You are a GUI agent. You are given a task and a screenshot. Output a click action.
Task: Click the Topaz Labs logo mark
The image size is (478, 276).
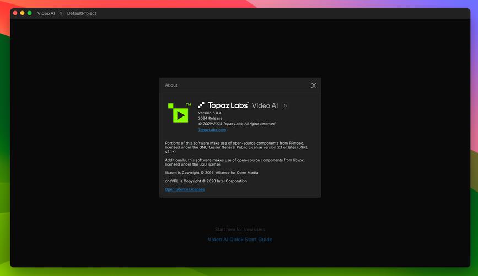201,105
